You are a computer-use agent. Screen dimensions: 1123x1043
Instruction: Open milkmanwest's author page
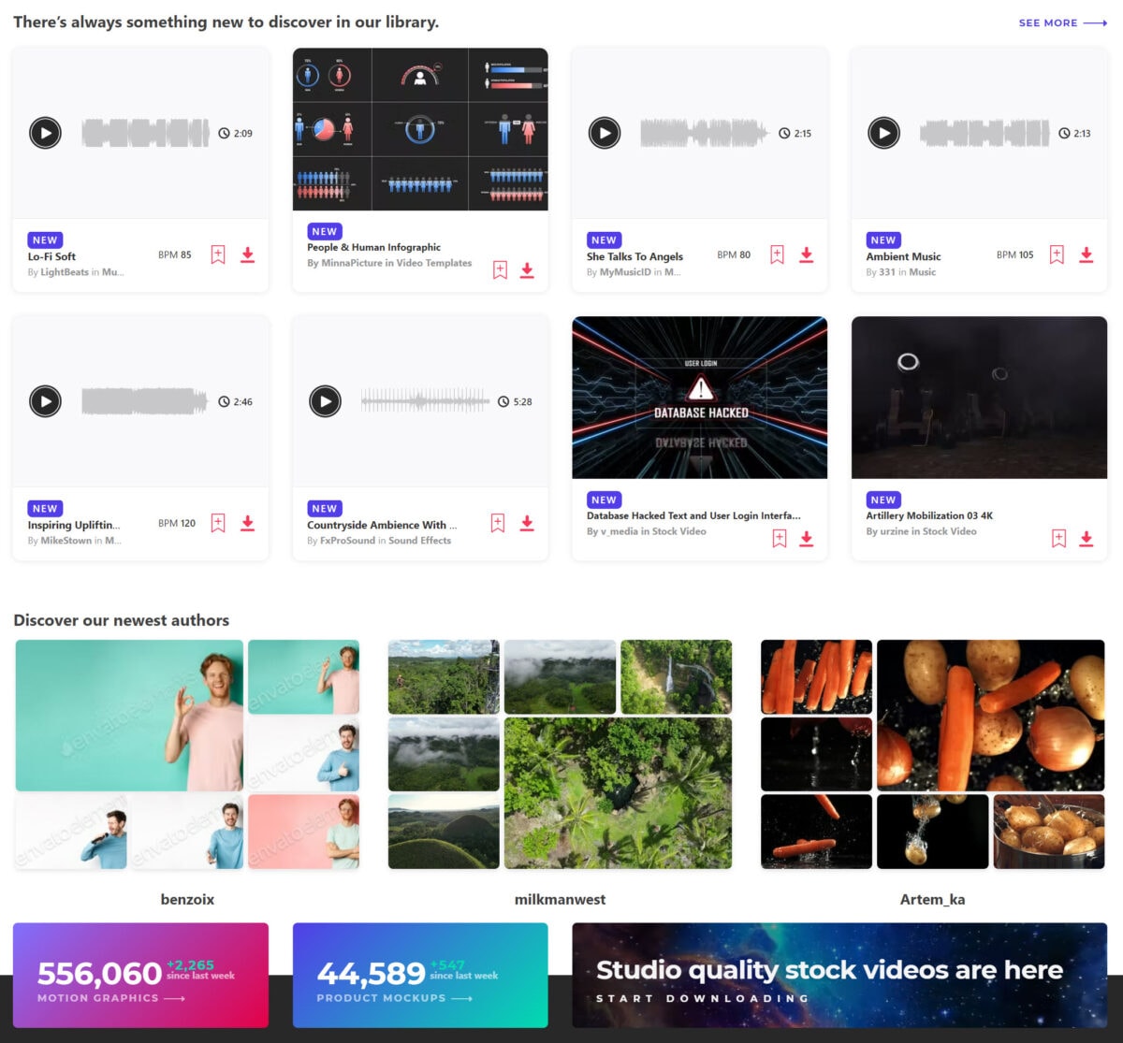pyautogui.click(x=560, y=899)
